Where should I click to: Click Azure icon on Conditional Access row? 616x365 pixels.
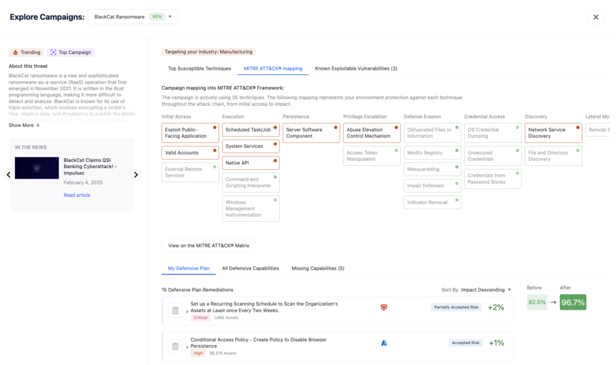pyautogui.click(x=384, y=343)
